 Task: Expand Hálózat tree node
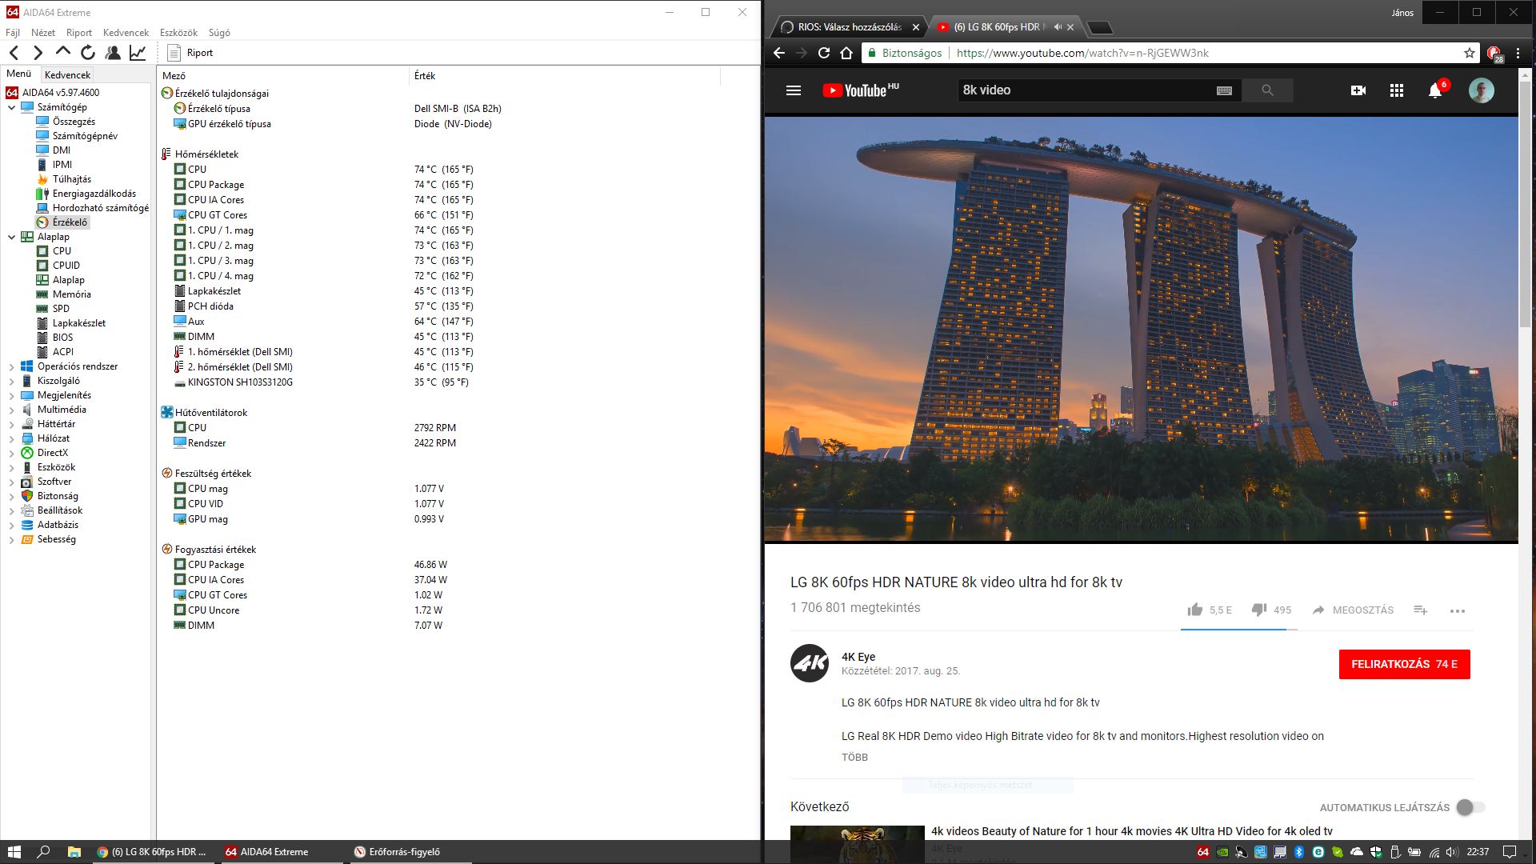pyautogui.click(x=12, y=438)
